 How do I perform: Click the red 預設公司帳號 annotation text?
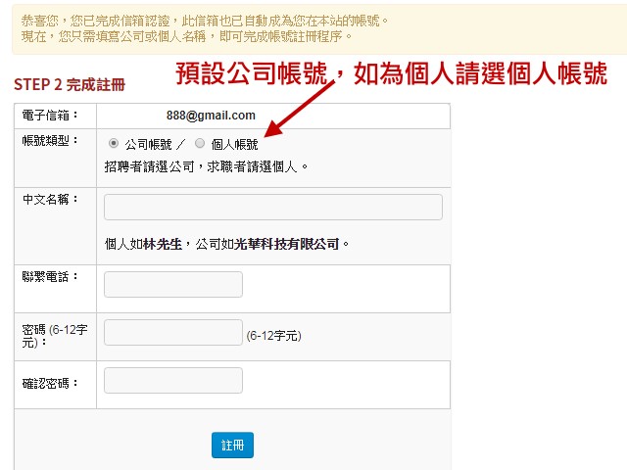click(x=392, y=74)
